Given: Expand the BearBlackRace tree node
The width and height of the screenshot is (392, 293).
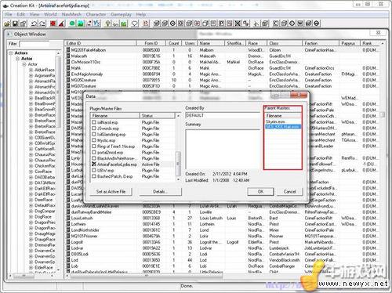Looking at the screenshot, I should coord(31,98).
